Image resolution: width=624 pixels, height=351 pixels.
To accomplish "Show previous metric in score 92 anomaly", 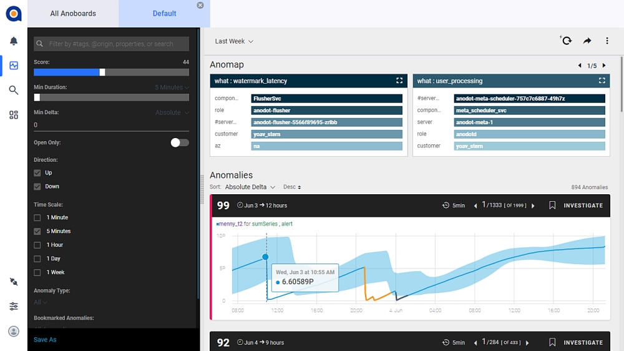I will [475, 343].
